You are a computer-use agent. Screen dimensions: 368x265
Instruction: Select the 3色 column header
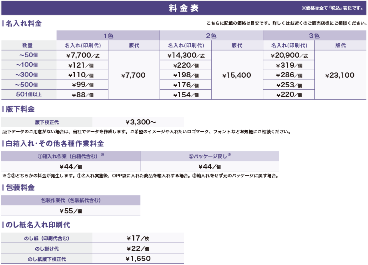314,35
